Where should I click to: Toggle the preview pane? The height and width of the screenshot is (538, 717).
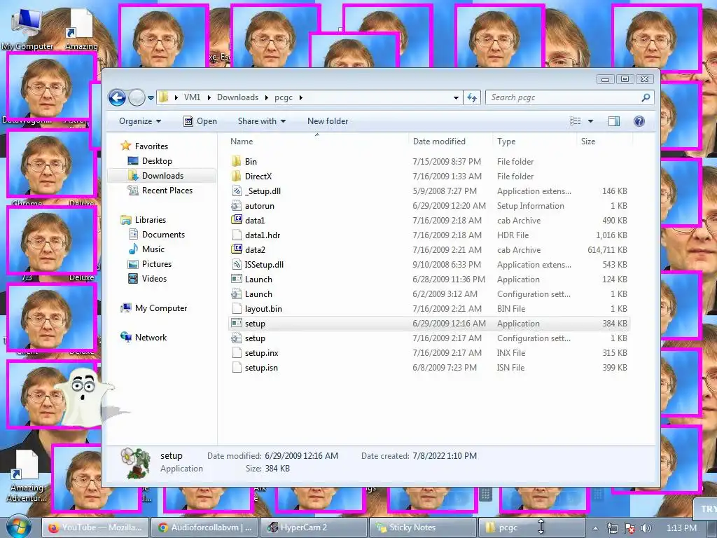[613, 121]
